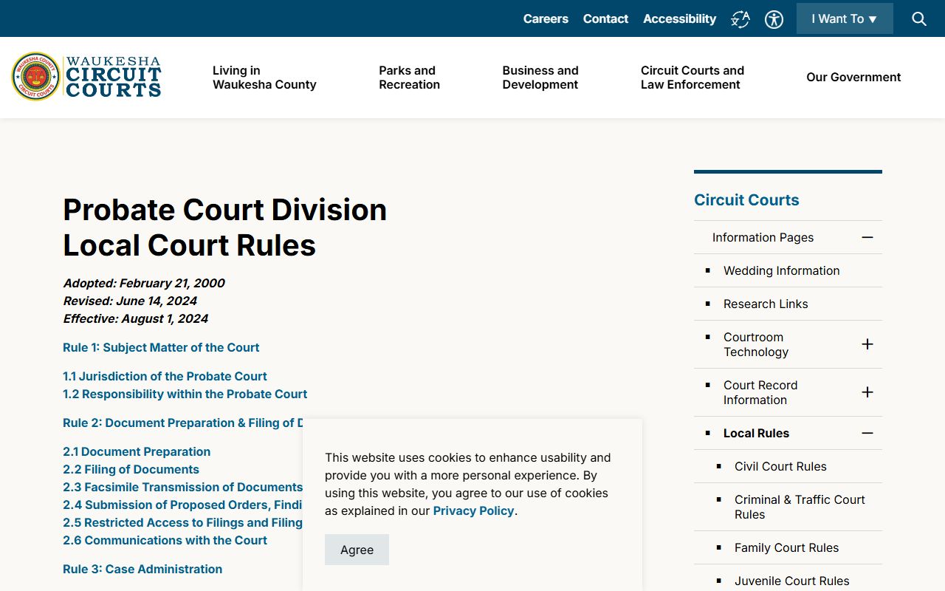Open 2.1 Document Preparation link
The height and width of the screenshot is (591, 945).
point(137,451)
